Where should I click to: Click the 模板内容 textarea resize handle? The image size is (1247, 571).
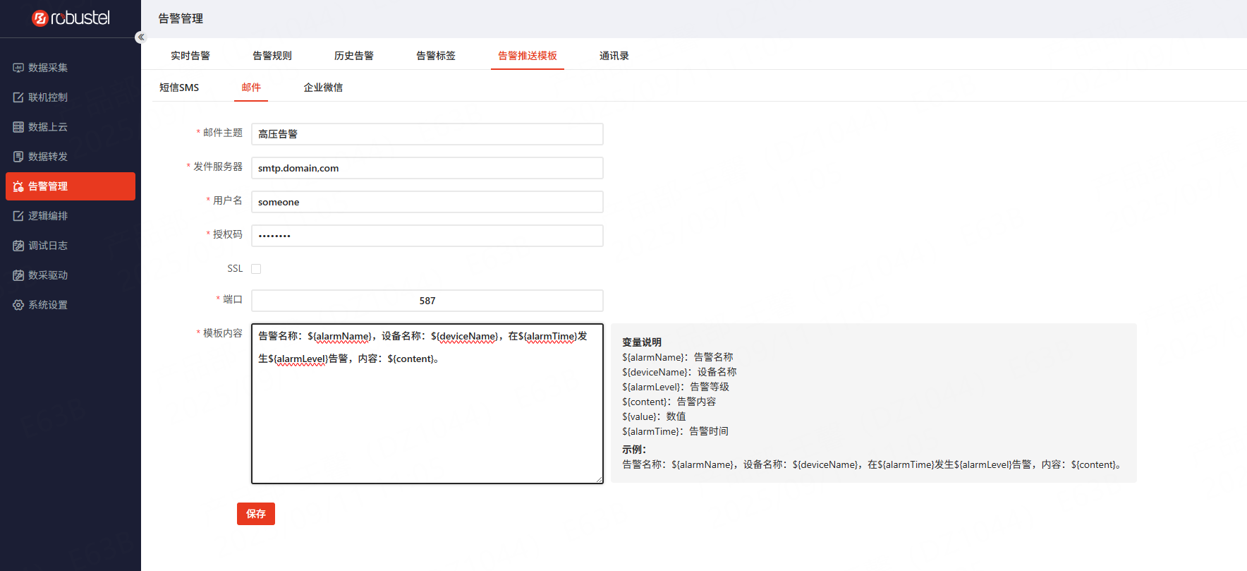tap(599, 479)
